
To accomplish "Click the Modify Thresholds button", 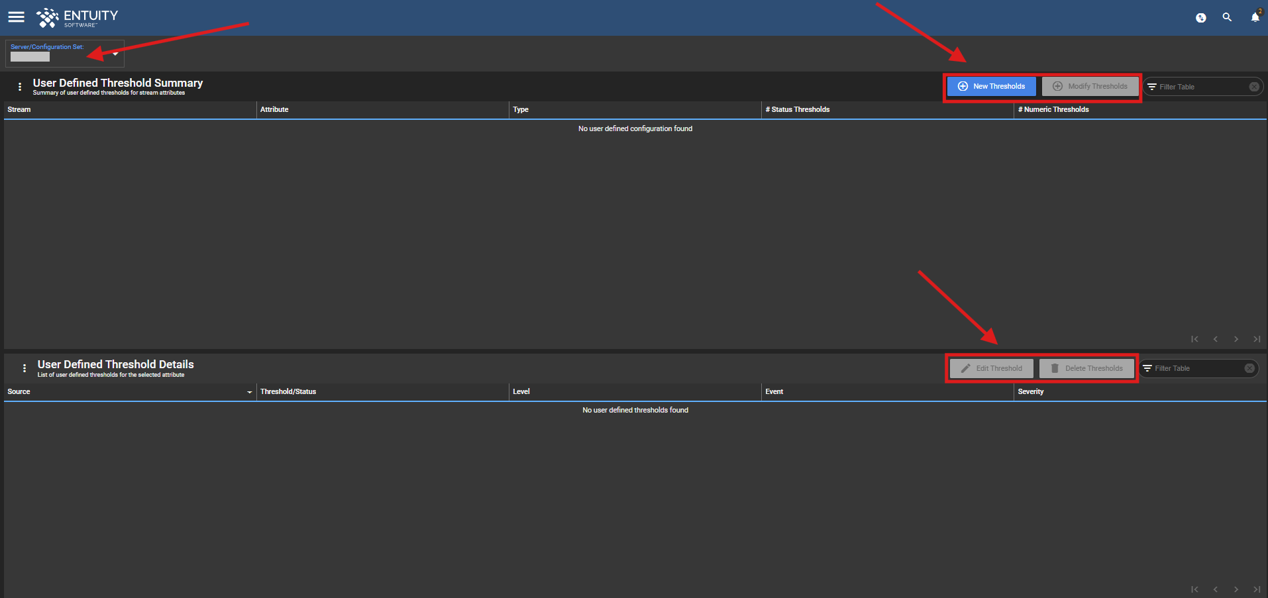I will pyautogui.click(x=1090, y=86).
